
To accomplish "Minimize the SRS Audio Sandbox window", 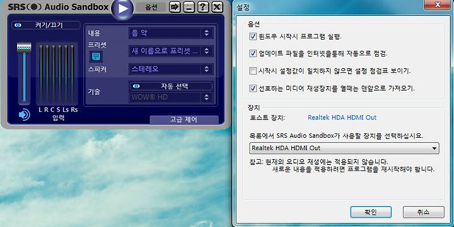I will 189,7.
